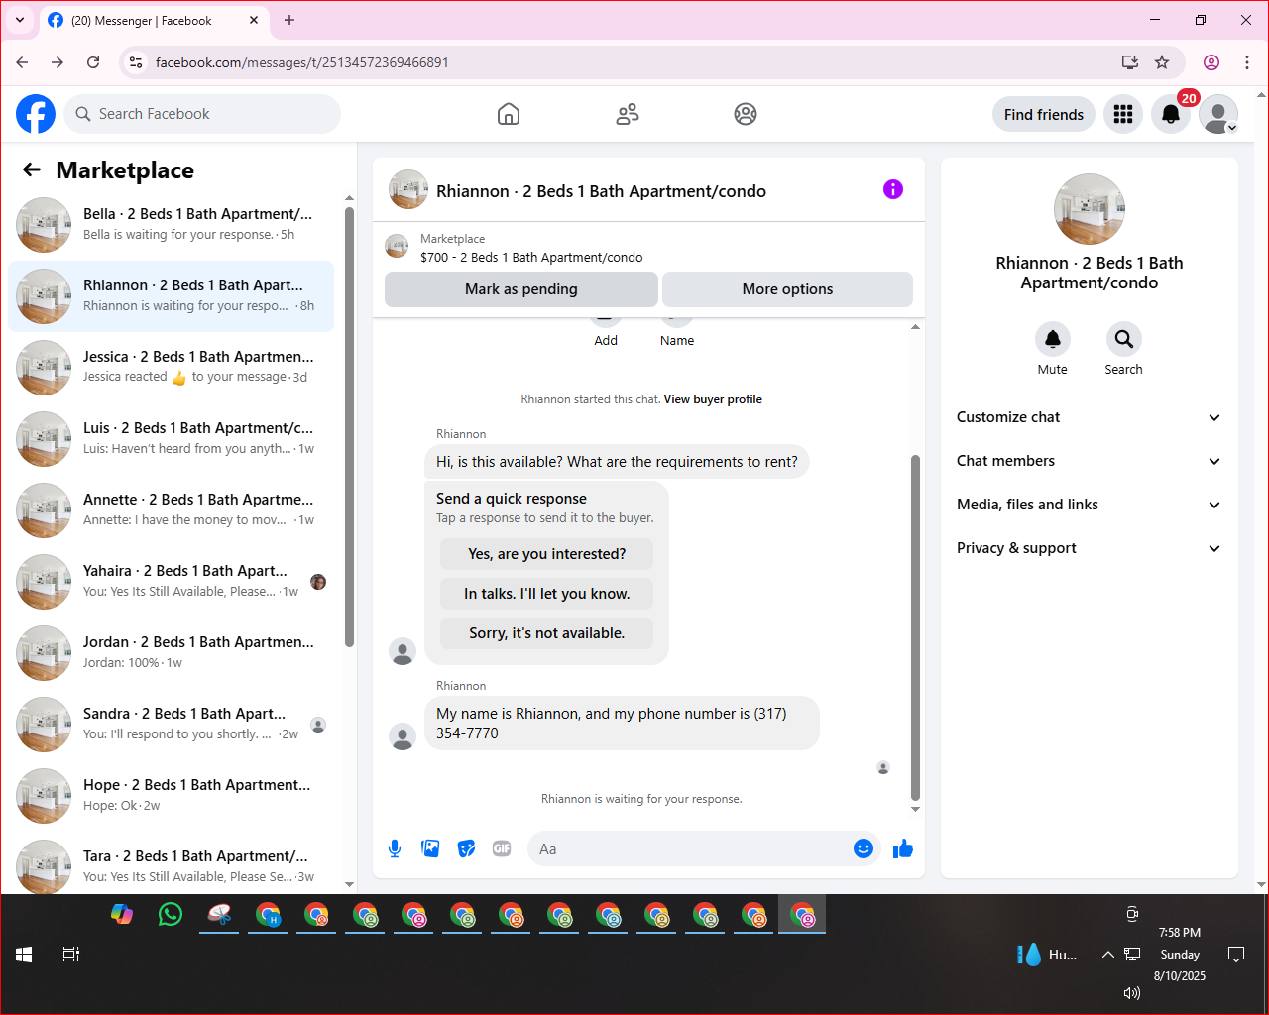Attach a photo file icon
1269x1015 pixels.
(x=430, y=848)
